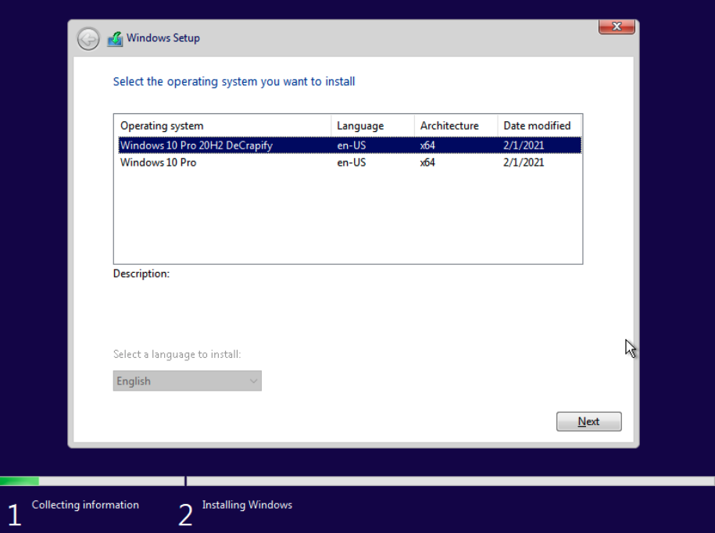Click en-US in the Windows 10 Pro row

coord(351,163)
